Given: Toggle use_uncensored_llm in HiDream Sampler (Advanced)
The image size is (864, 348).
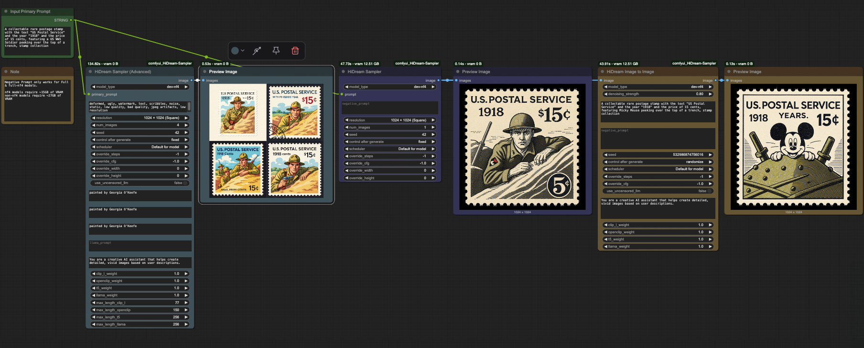Looking at the screenshot, I should (x=184, y=183).
